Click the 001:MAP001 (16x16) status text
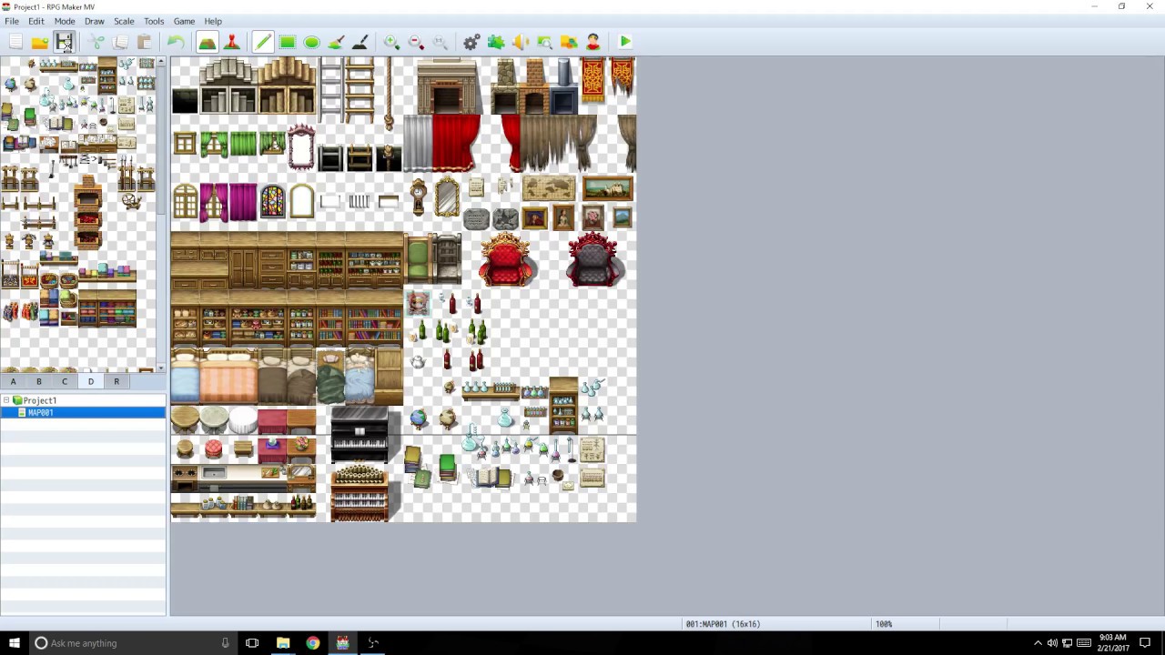The height and width of the screenshot is (655, 1165). click(x=723, y=624)
